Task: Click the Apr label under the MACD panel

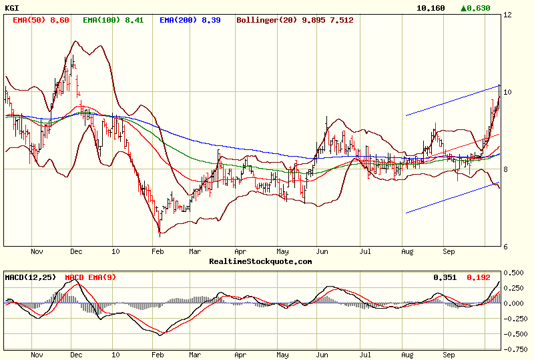Action: 240,355
